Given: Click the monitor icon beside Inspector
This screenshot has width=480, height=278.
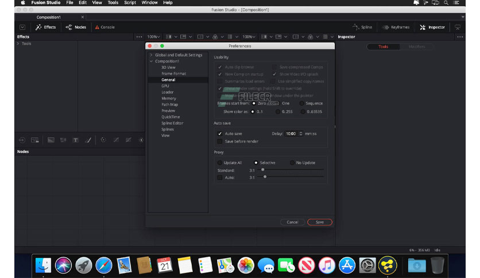Looking at the screenshot, I should 458,27.
